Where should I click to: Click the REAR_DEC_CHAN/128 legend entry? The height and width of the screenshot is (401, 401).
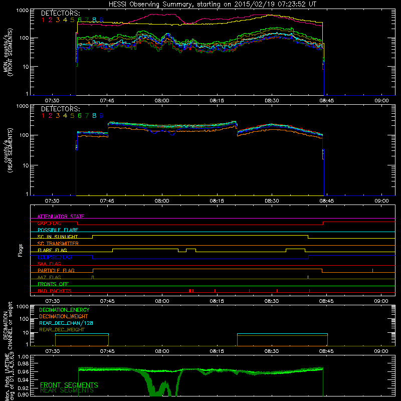(66, 323)
